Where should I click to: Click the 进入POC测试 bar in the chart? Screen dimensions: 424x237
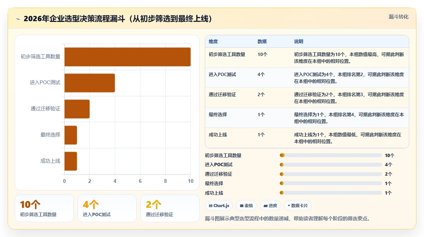(x=89, y=83)
